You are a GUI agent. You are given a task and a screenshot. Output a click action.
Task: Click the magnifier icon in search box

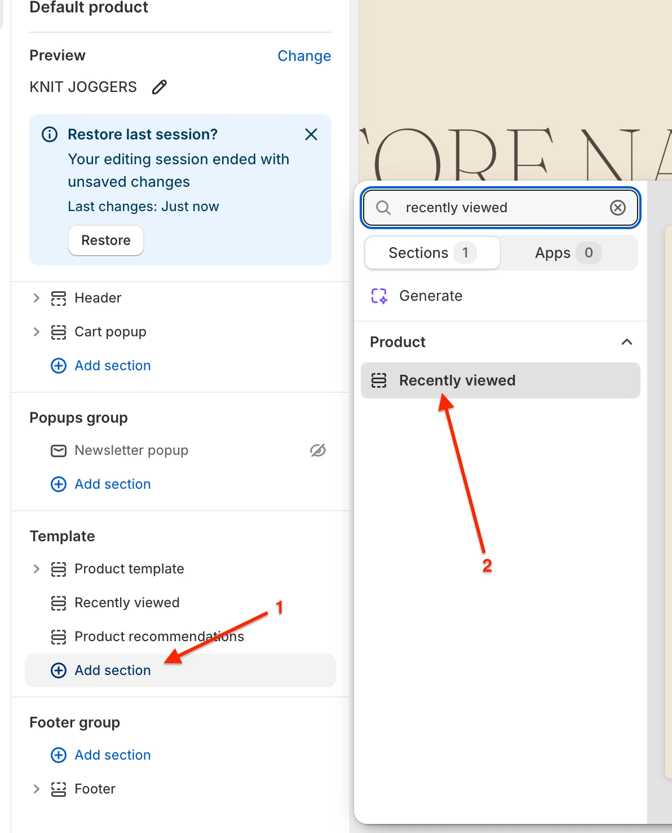pos(383,208)
